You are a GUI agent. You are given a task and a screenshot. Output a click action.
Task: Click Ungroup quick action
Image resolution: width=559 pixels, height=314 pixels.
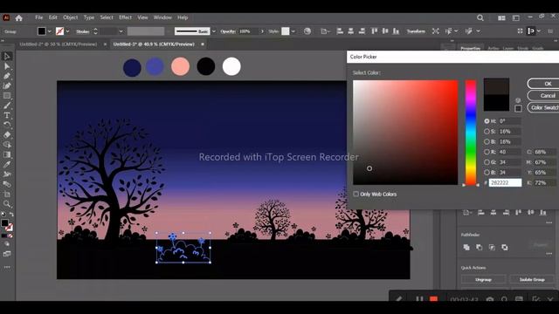point(483,279)
